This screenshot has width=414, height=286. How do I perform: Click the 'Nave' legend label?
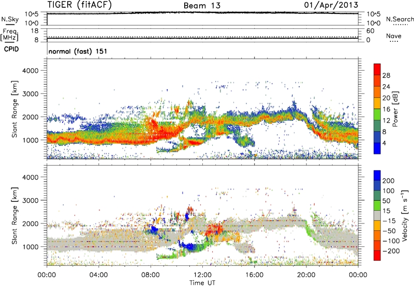pyautogui.click(x=394, y=36)
